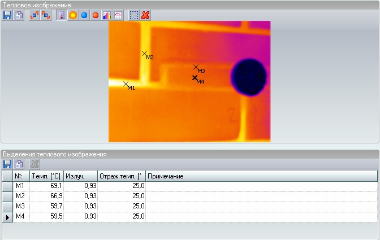380x240 pixels.
Task: Activate the dashed rectangle selection tool
Action: point(134,15)
